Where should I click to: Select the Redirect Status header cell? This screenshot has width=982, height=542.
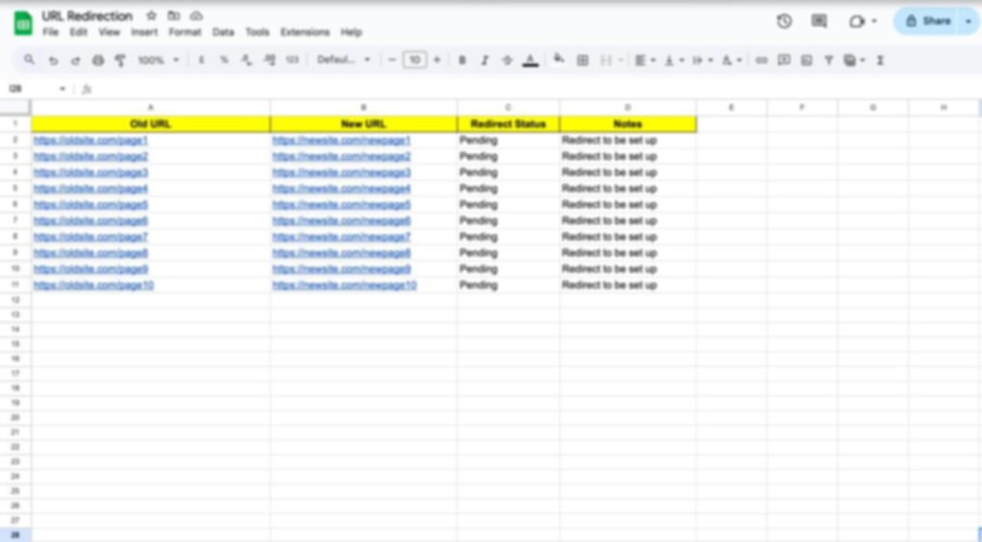pos(508,124)
